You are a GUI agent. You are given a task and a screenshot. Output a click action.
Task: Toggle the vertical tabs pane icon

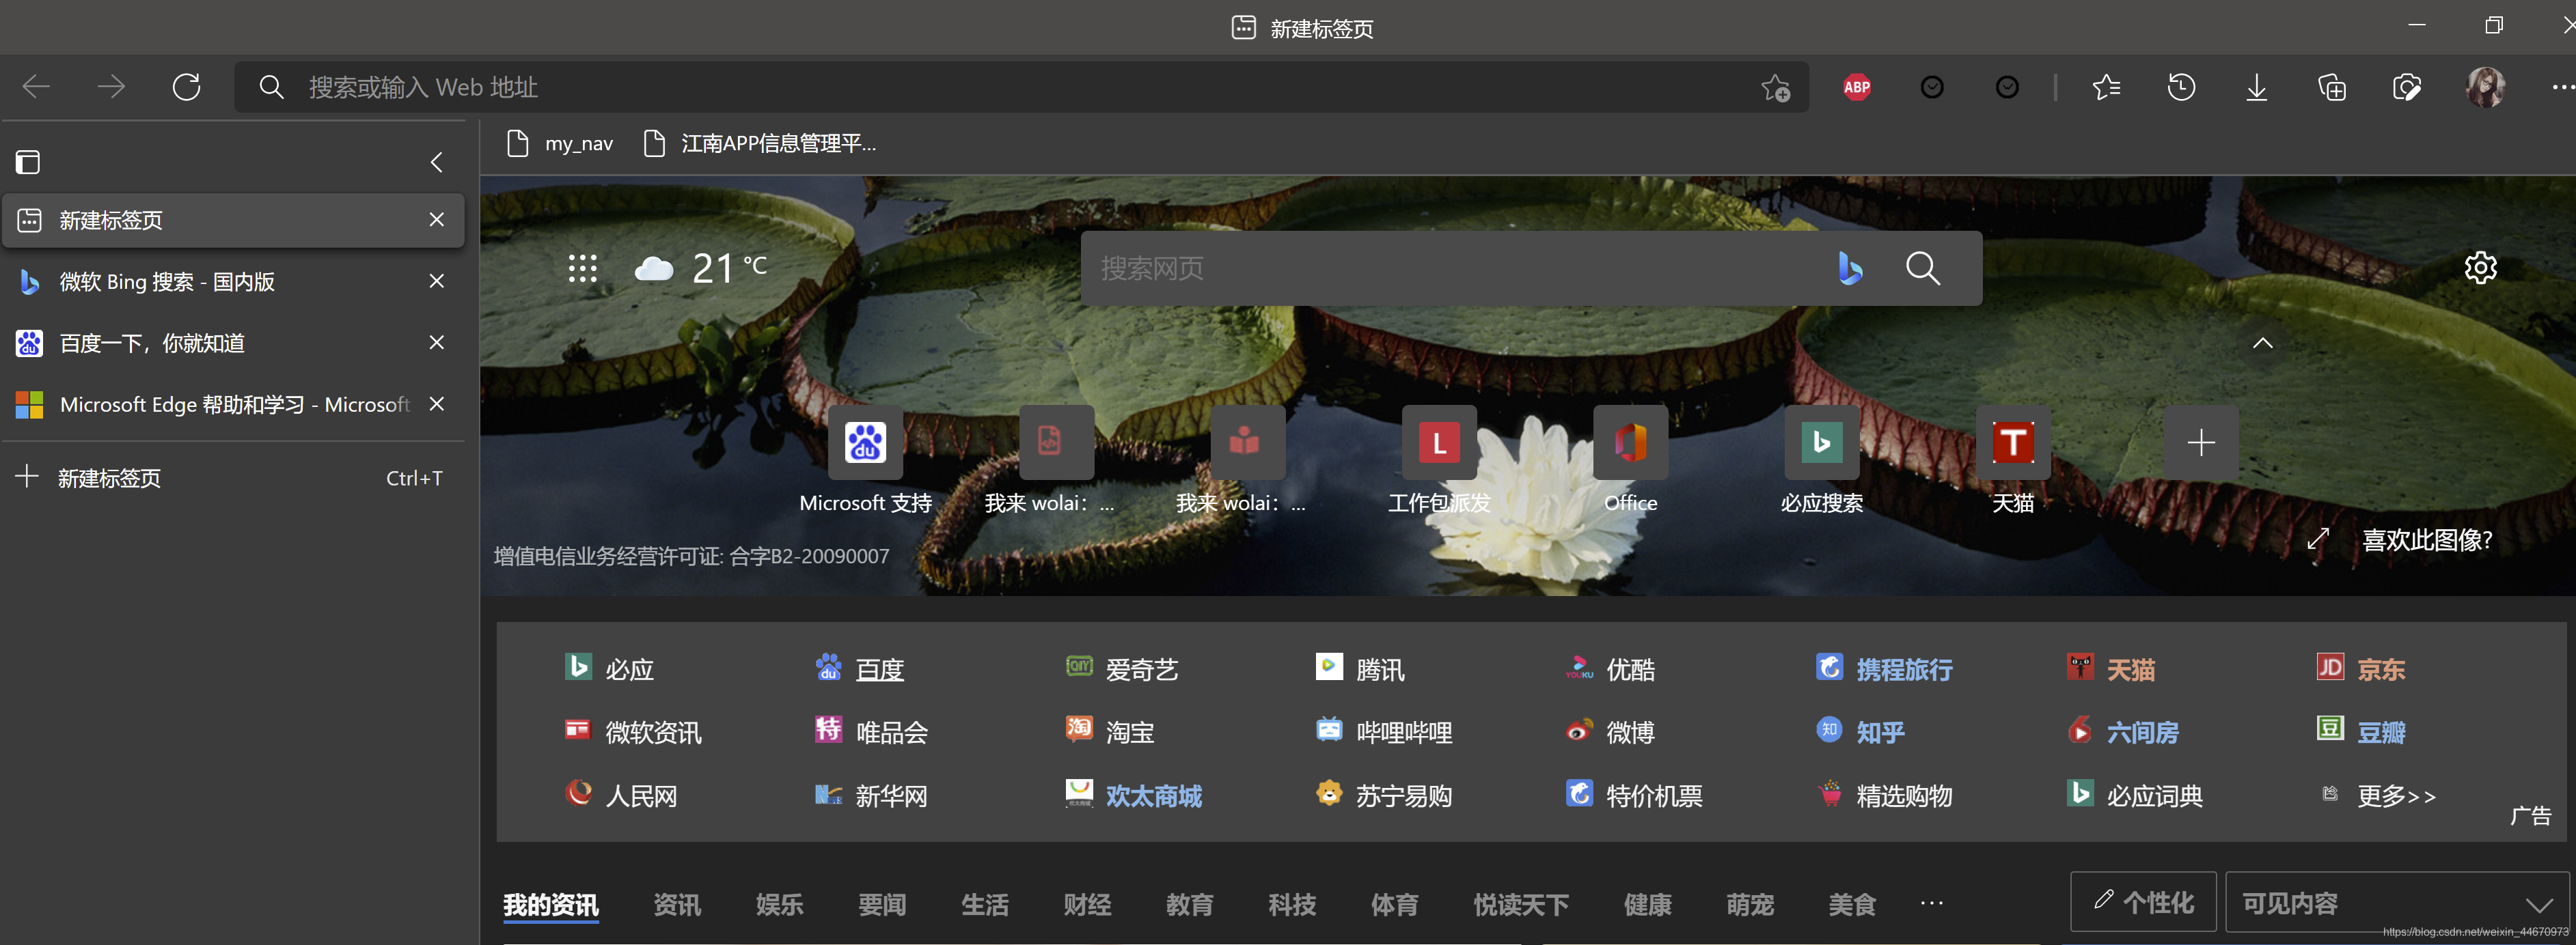(28, 162)
